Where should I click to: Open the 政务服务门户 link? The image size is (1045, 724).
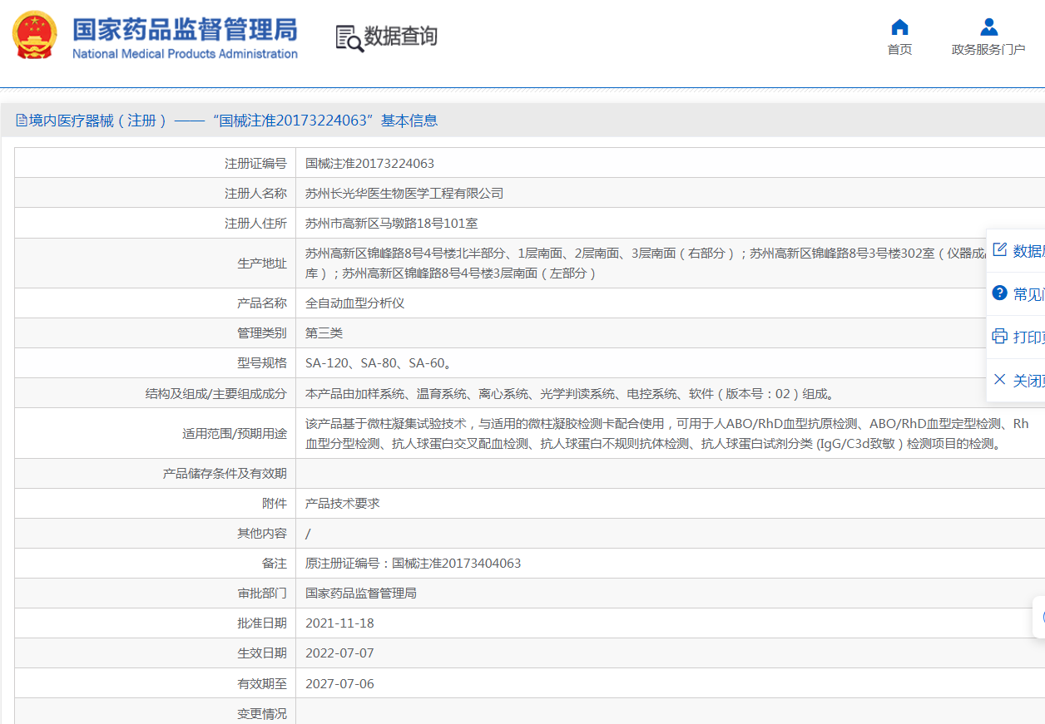tap(988, 50)
